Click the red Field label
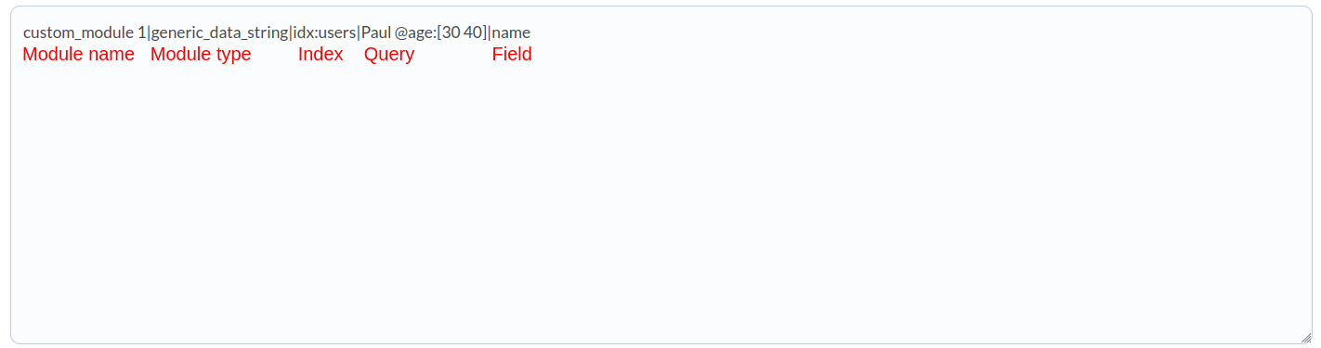1321x348 pixels. click(512, 54)
